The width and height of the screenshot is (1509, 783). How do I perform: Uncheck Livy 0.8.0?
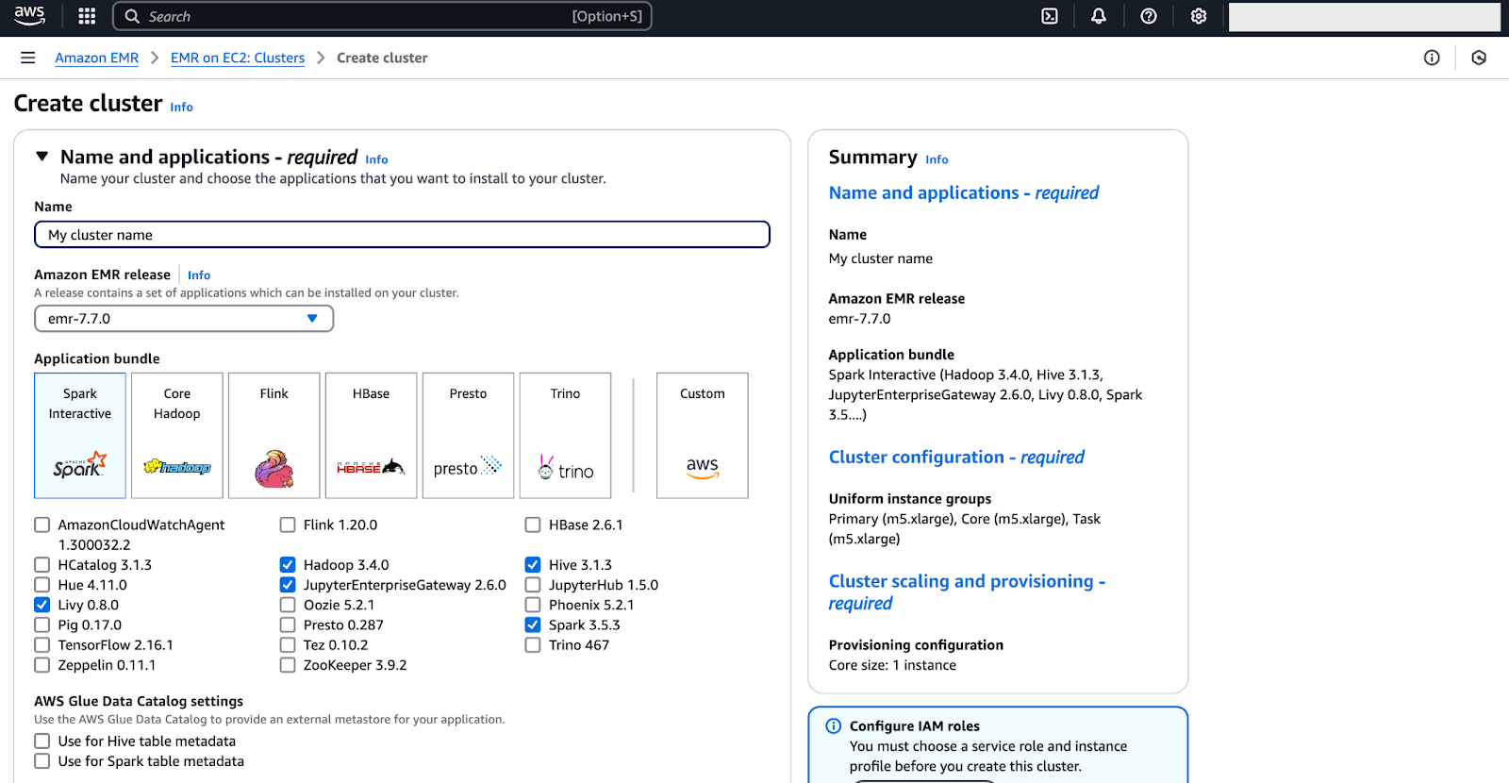tap(42, 605)
